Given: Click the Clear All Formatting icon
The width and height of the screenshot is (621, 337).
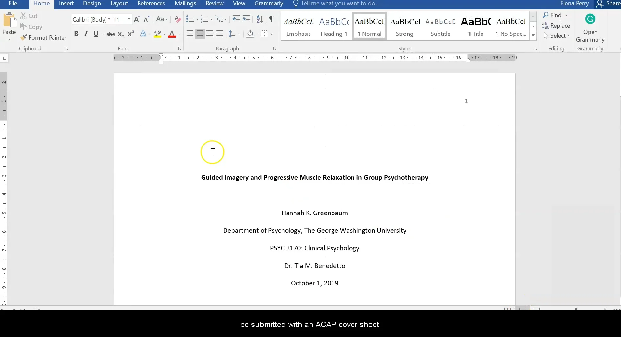Looking at the screenshot, I should coord(178,19).
